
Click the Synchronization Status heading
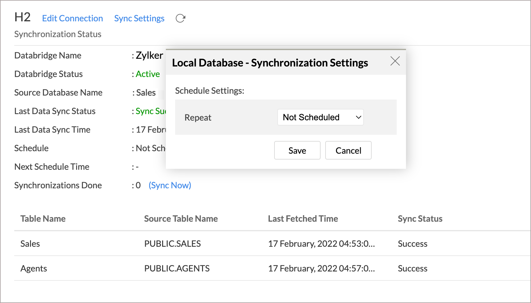pyautogui.click(x=58, y=34)
